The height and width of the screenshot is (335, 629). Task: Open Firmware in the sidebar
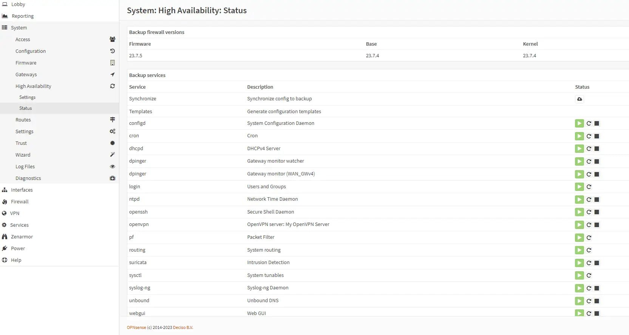pyautogui.click(x=59, y=63)
